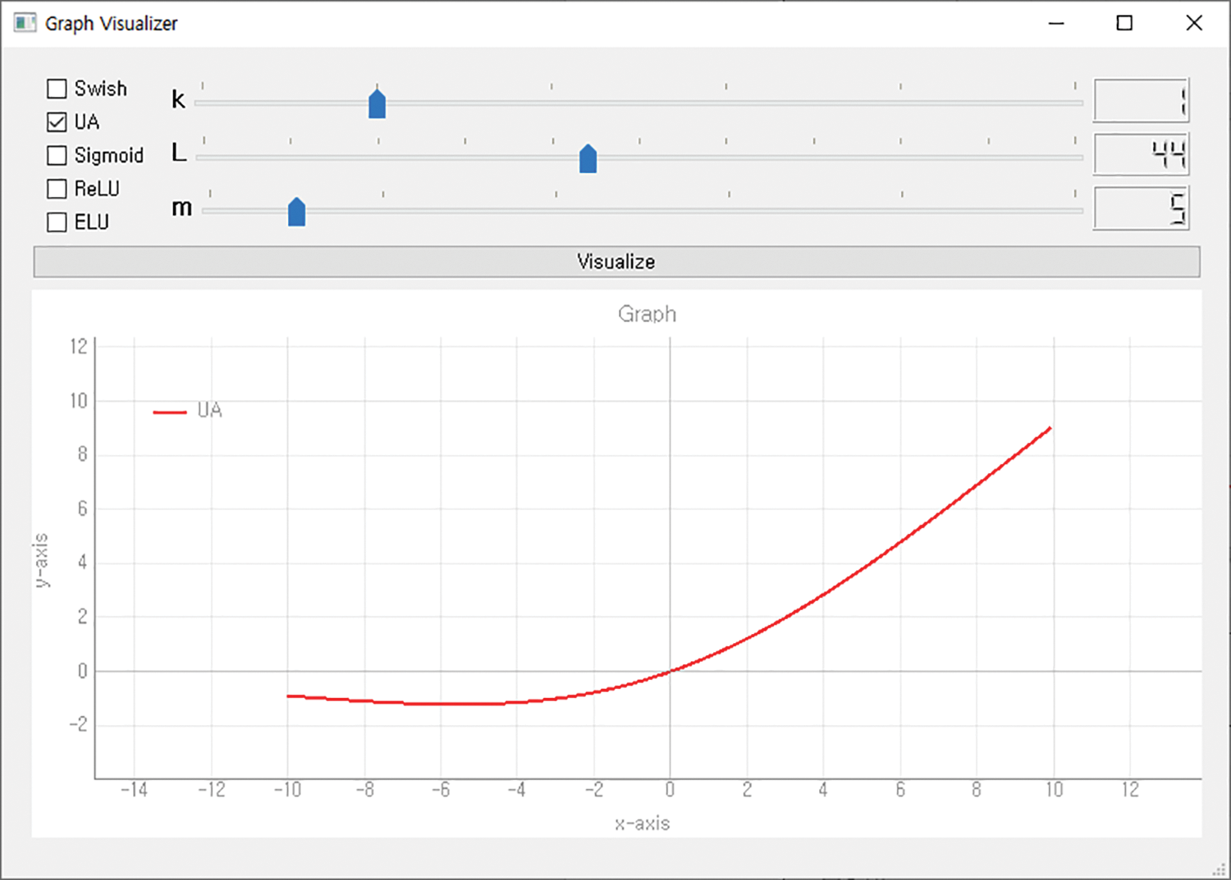Click the x-axis label below the chart
This screenshot has width=1231, height=880.
[x=642, y=823]
